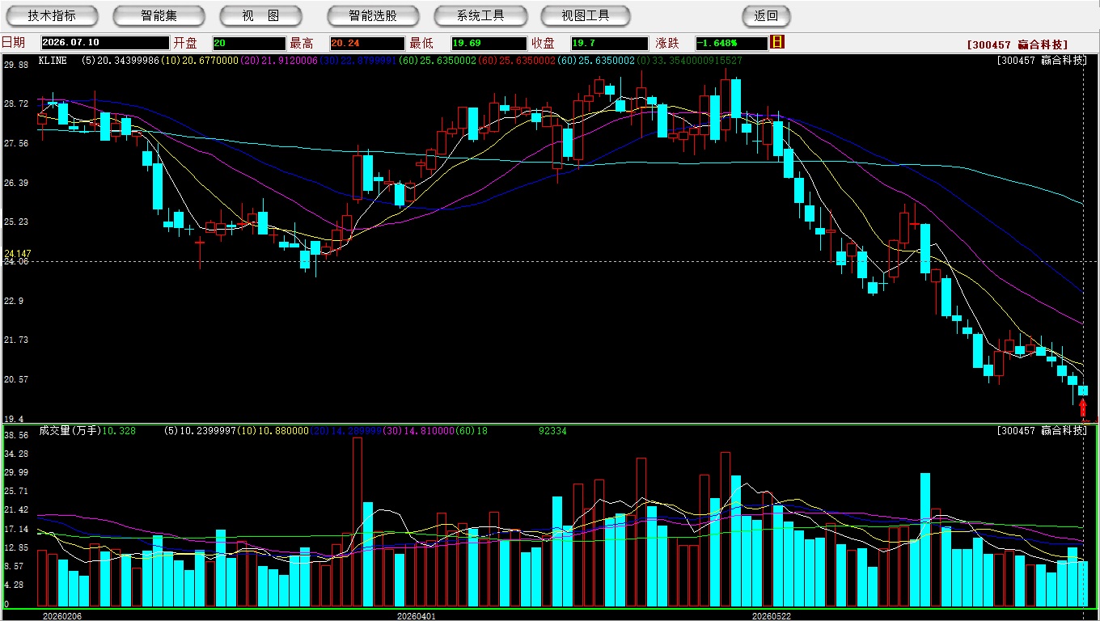Click the 返回 button
Screen dimensions: 1100x621
766,15
